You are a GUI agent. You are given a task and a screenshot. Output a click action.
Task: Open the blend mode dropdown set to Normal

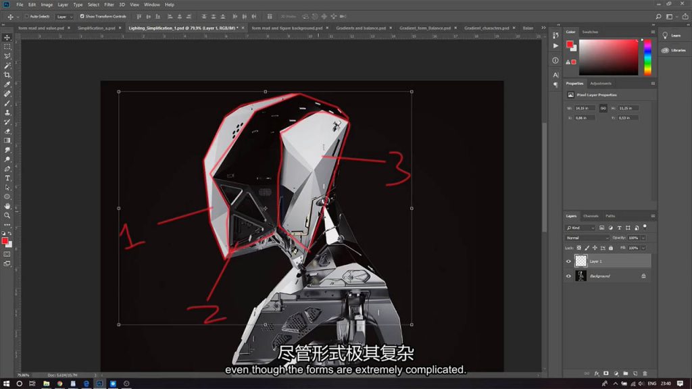587,238
